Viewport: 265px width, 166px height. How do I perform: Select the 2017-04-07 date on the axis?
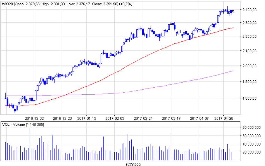point(199,118)
